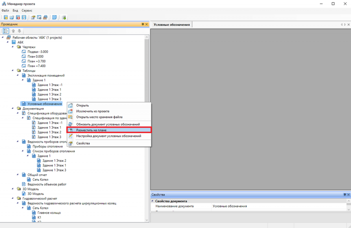Click the Открыть место хранения файла icon
The width and height of the screenshot is (351, 228).
coord(70,117)
